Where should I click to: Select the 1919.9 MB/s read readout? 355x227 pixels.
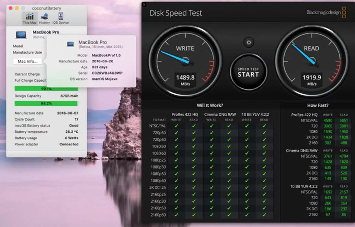click(312, 80)
